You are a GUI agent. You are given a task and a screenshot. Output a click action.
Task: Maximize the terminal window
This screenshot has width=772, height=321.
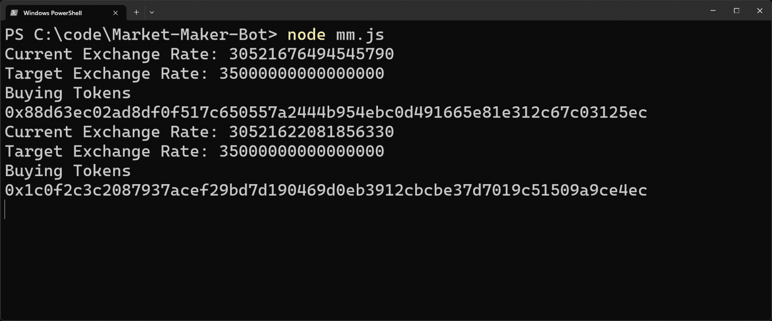(736, 11)
